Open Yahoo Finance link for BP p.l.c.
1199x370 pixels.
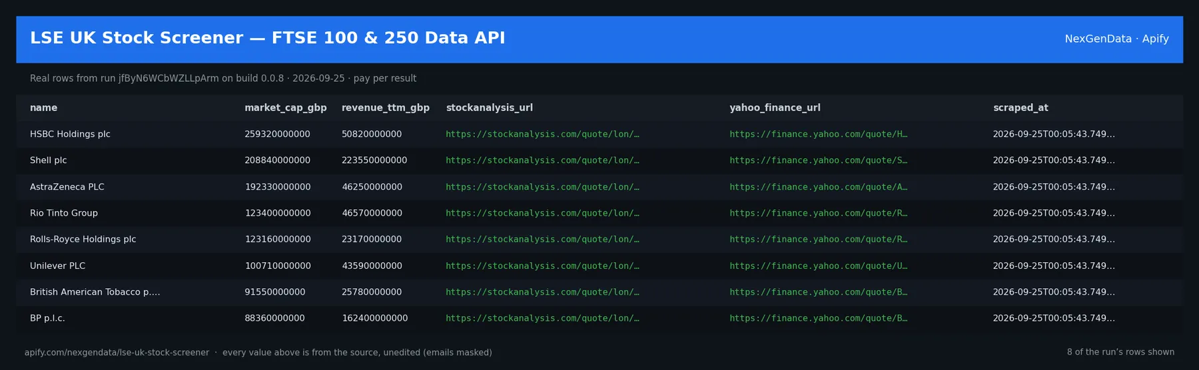[x=818, y=318]
